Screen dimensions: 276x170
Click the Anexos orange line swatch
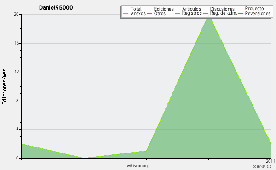(x=126, y=14)
